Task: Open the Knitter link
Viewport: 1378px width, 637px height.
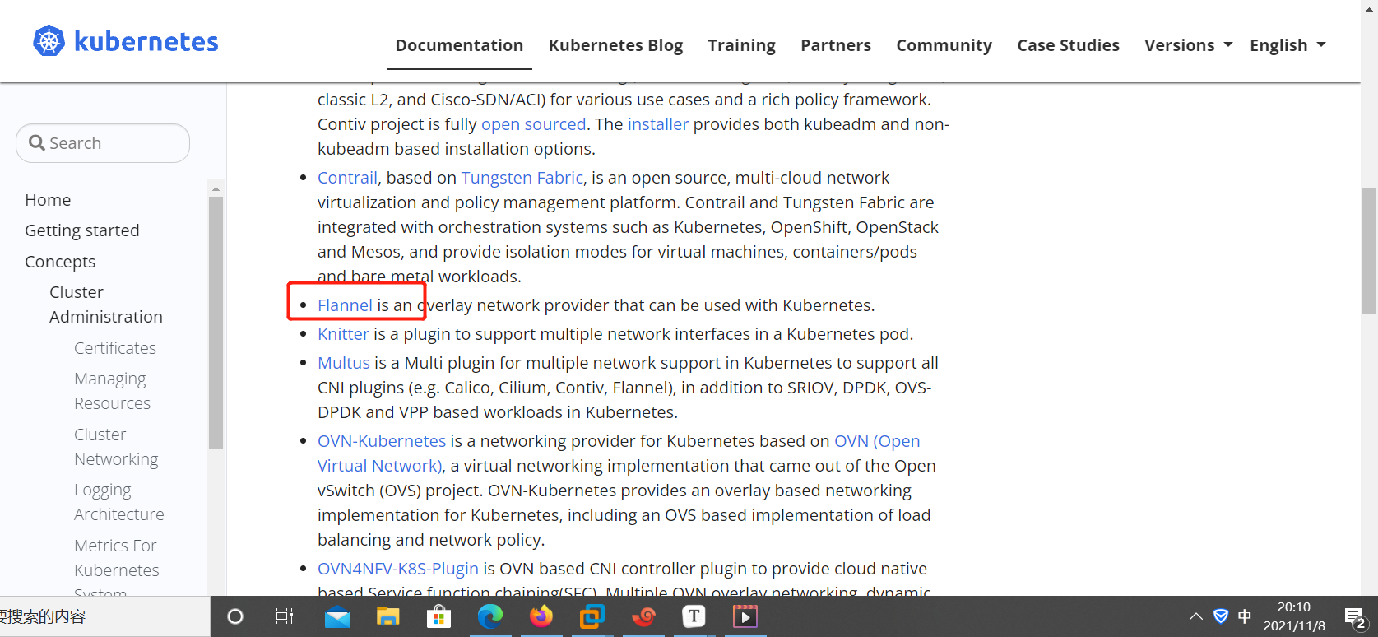Action: pyautogui.click(x=343, y=334)
